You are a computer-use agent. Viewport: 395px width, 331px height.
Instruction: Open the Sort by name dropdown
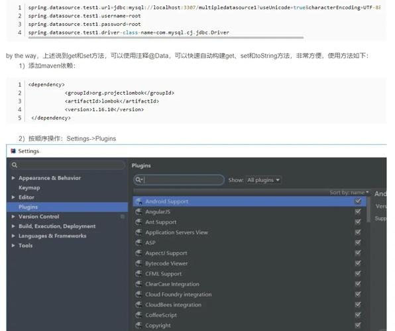pos(349,193)
